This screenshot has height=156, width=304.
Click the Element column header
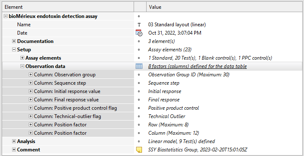click(x=68, y=7)
